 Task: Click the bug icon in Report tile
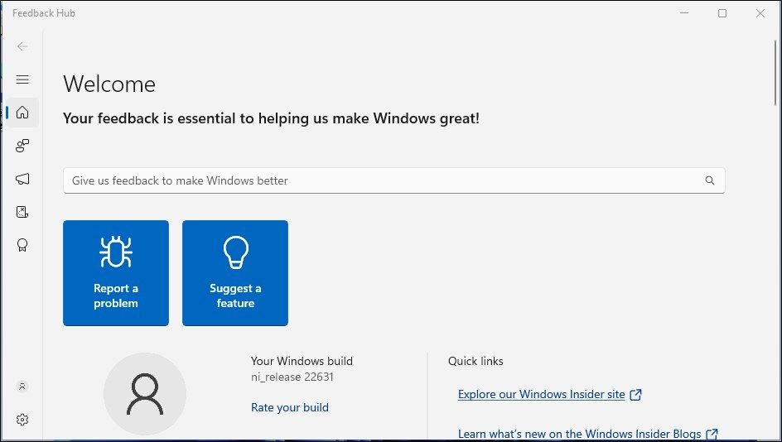[116, 252]
